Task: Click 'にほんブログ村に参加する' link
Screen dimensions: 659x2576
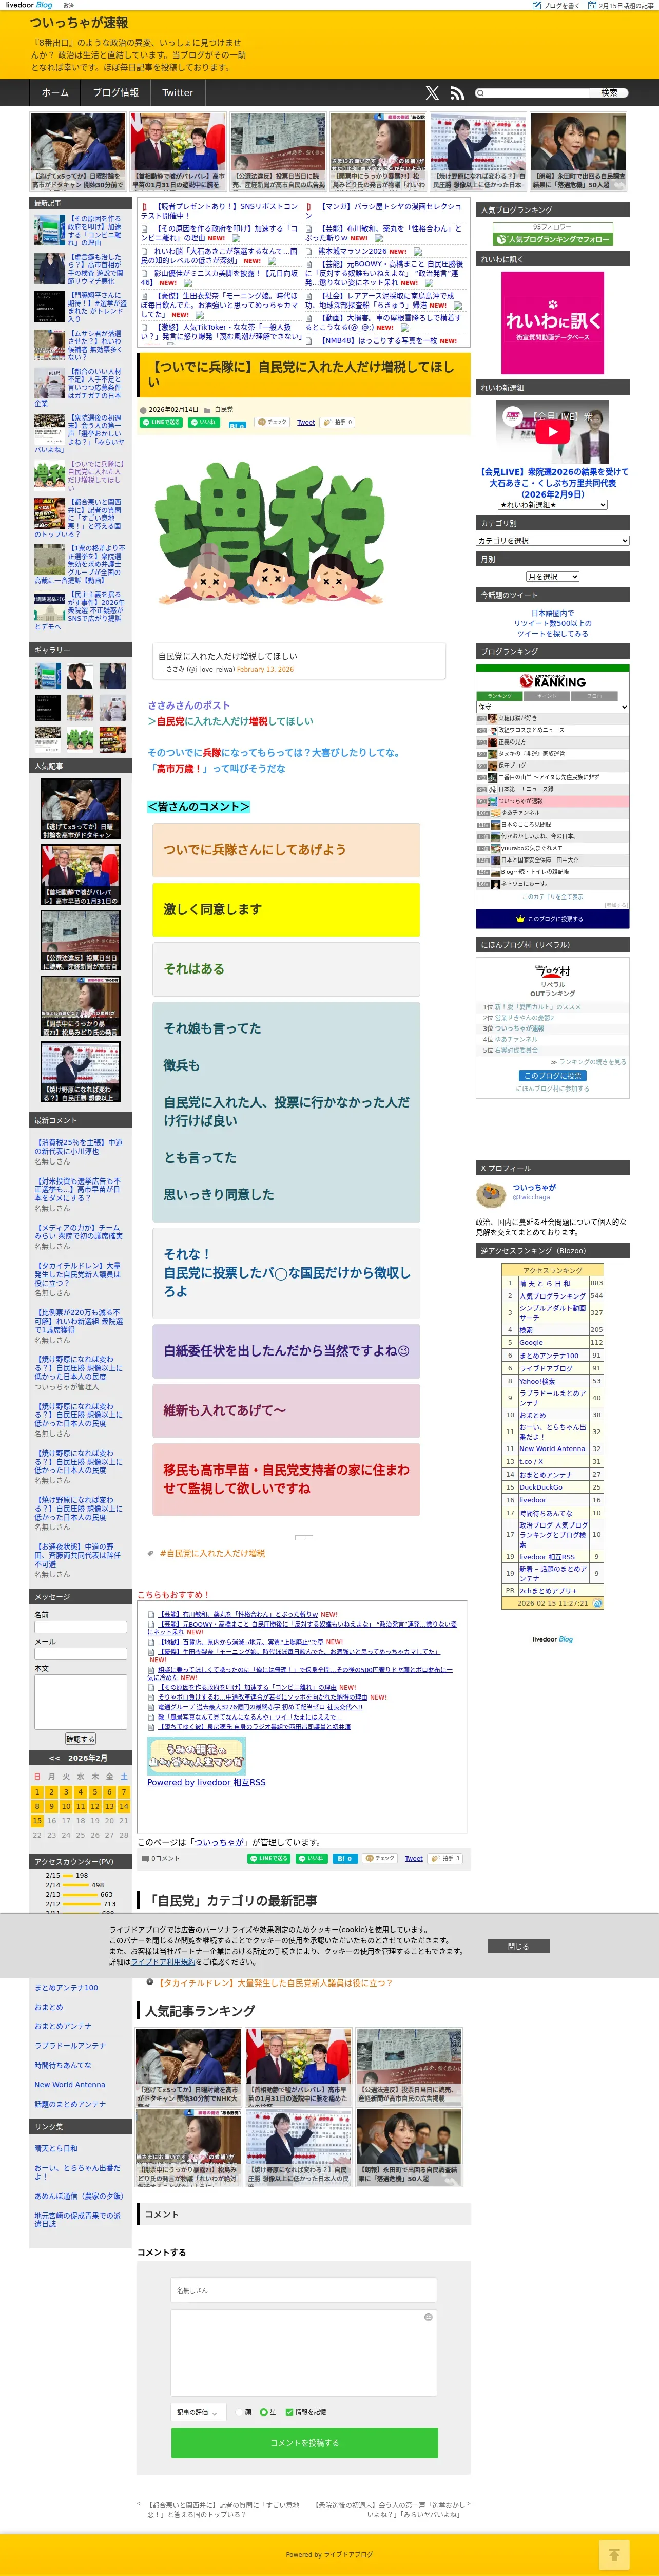Action: point(552,1088)
